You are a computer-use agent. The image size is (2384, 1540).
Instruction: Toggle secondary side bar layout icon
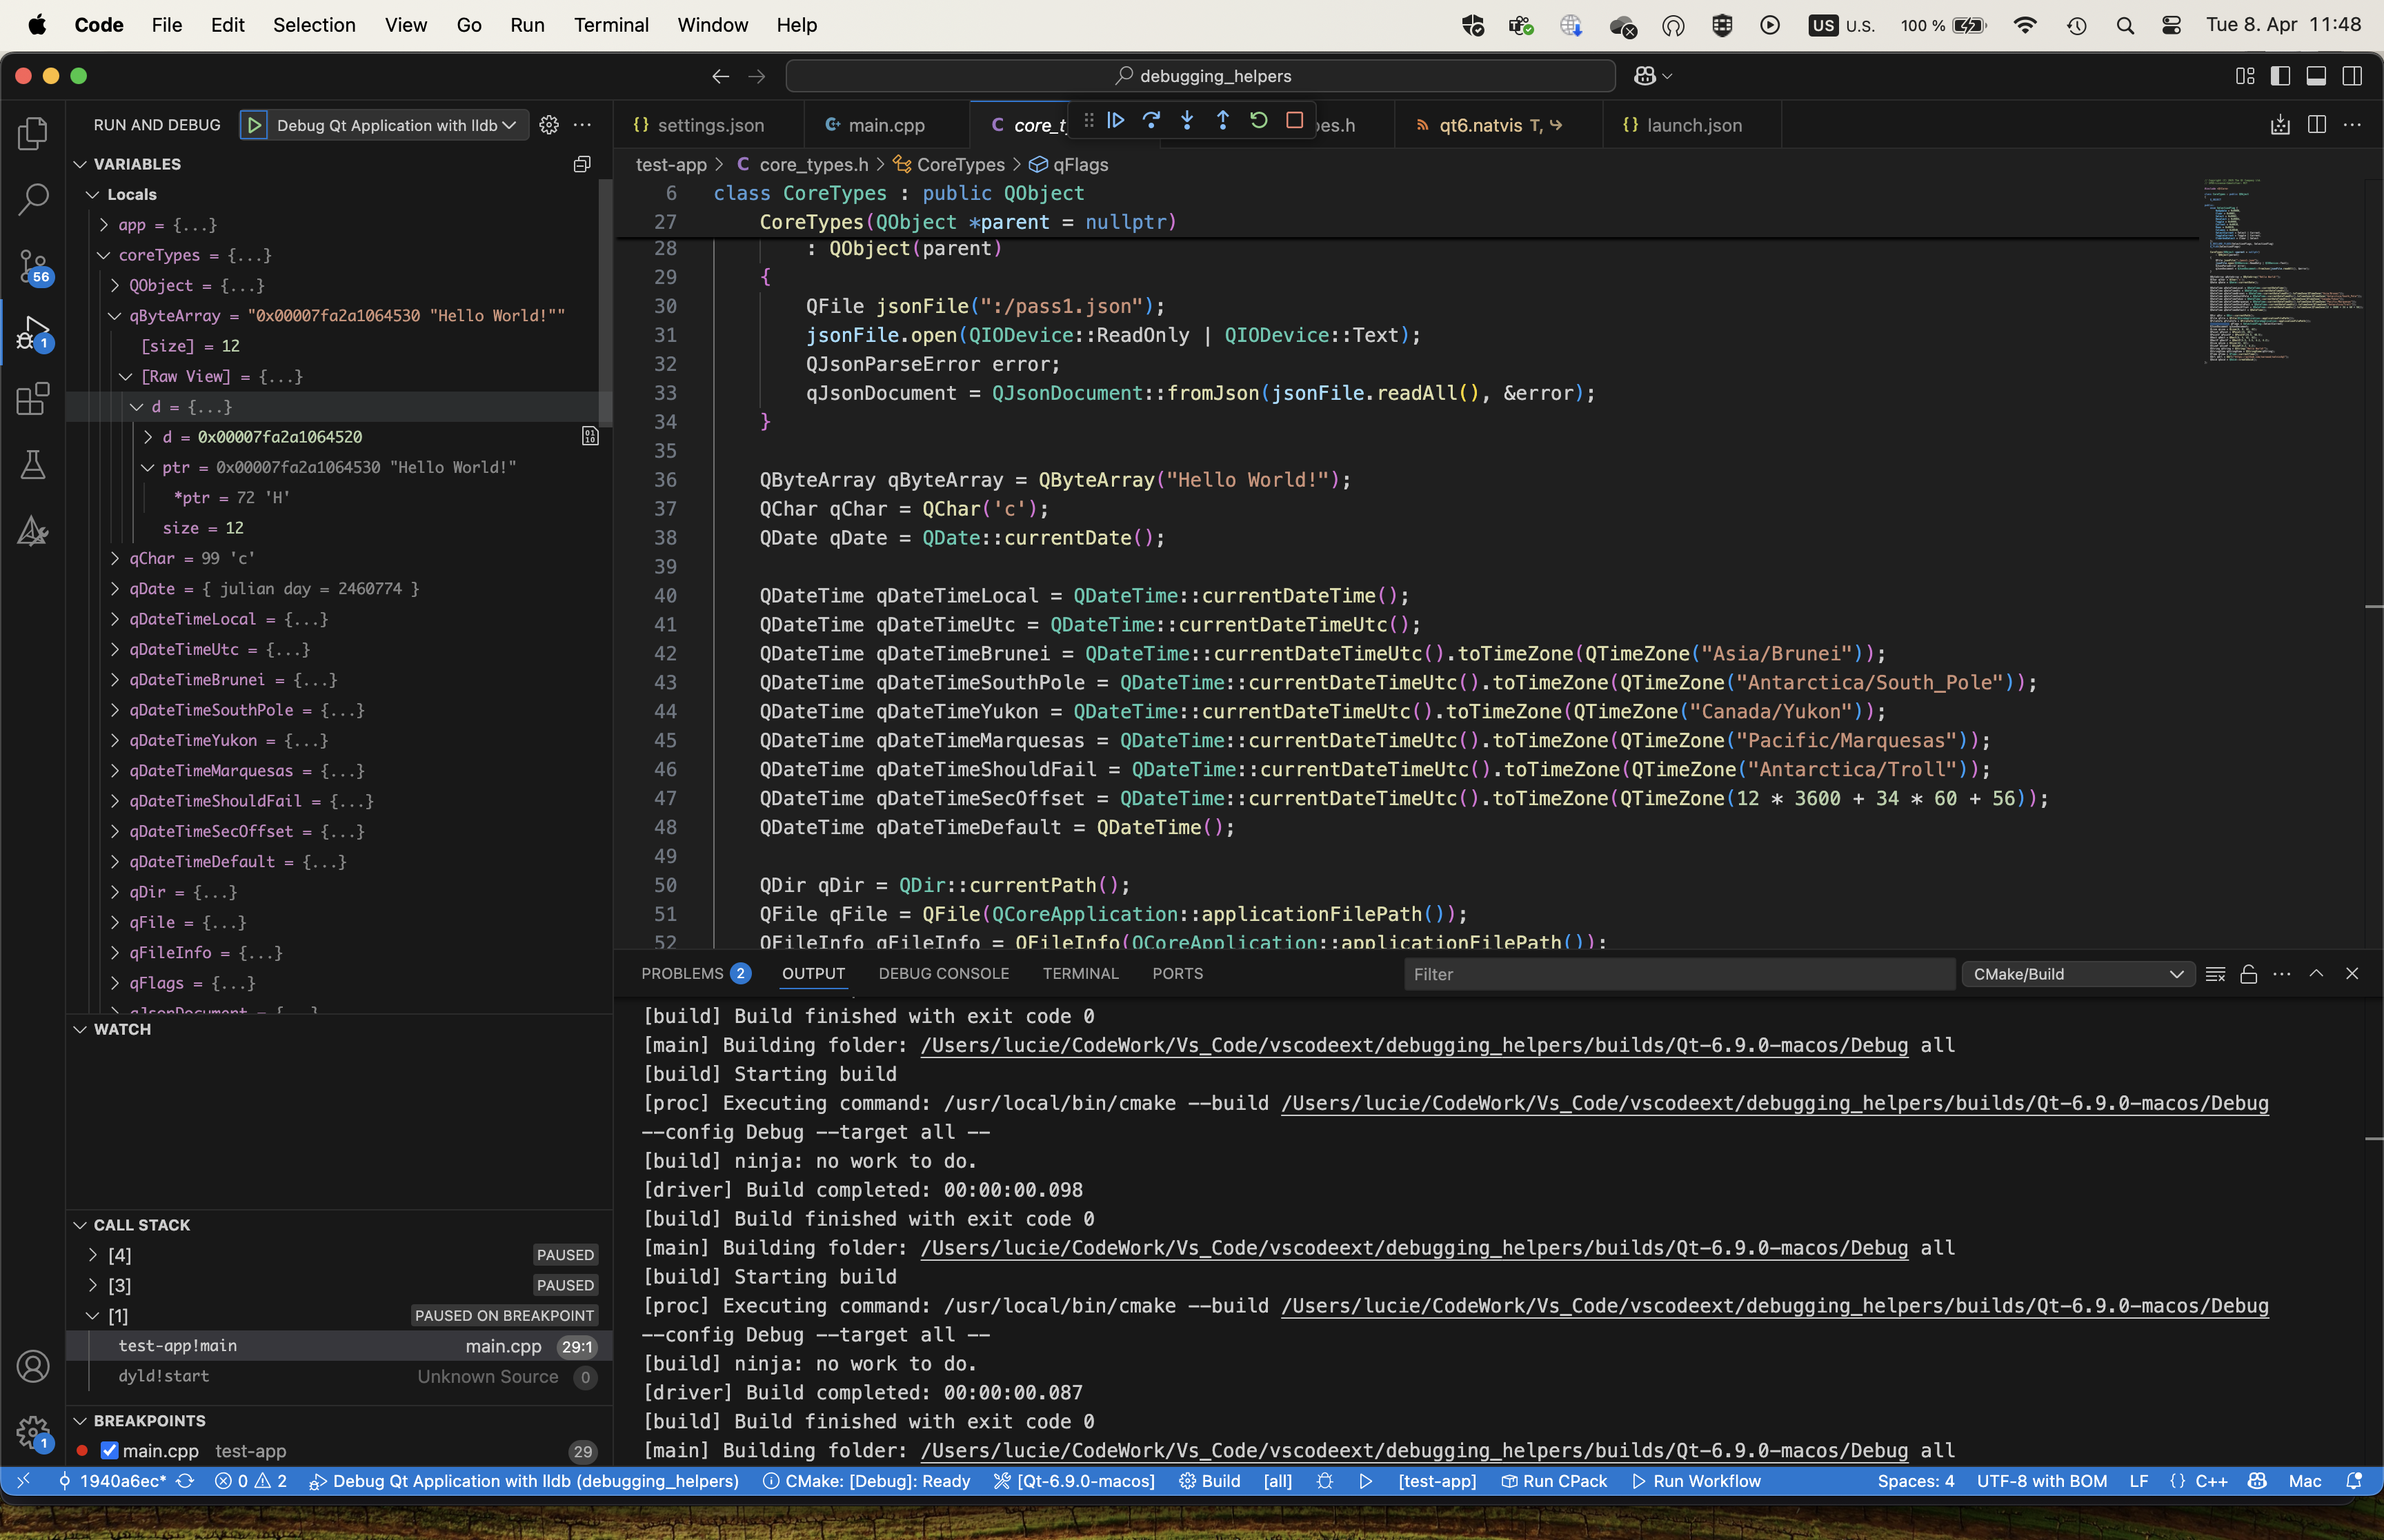(2352, 76)
